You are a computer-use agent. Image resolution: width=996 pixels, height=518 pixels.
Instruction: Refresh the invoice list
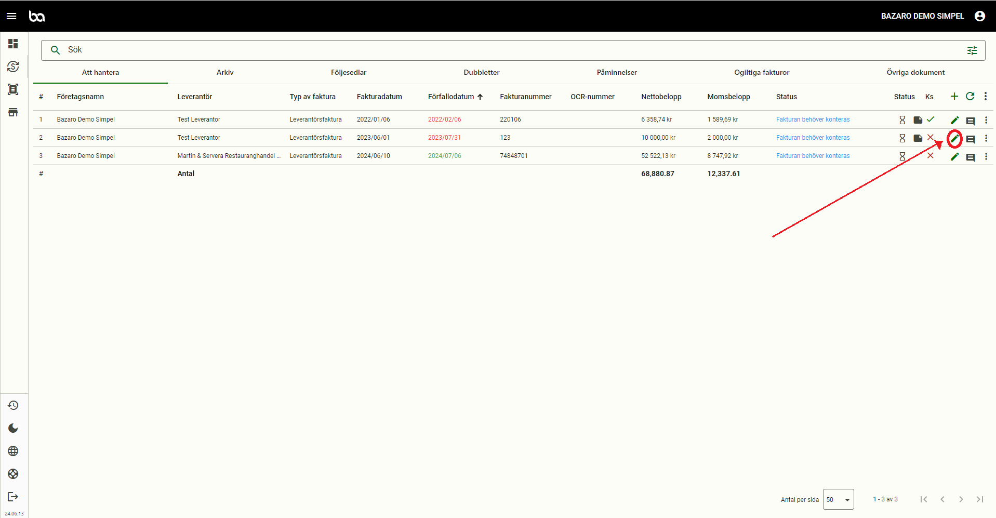point(970,96)
